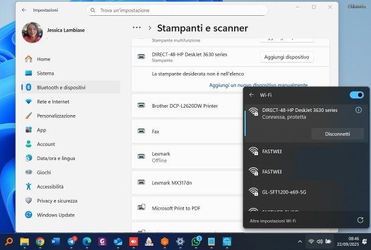Click the Settings back arrow

[24, 10]
